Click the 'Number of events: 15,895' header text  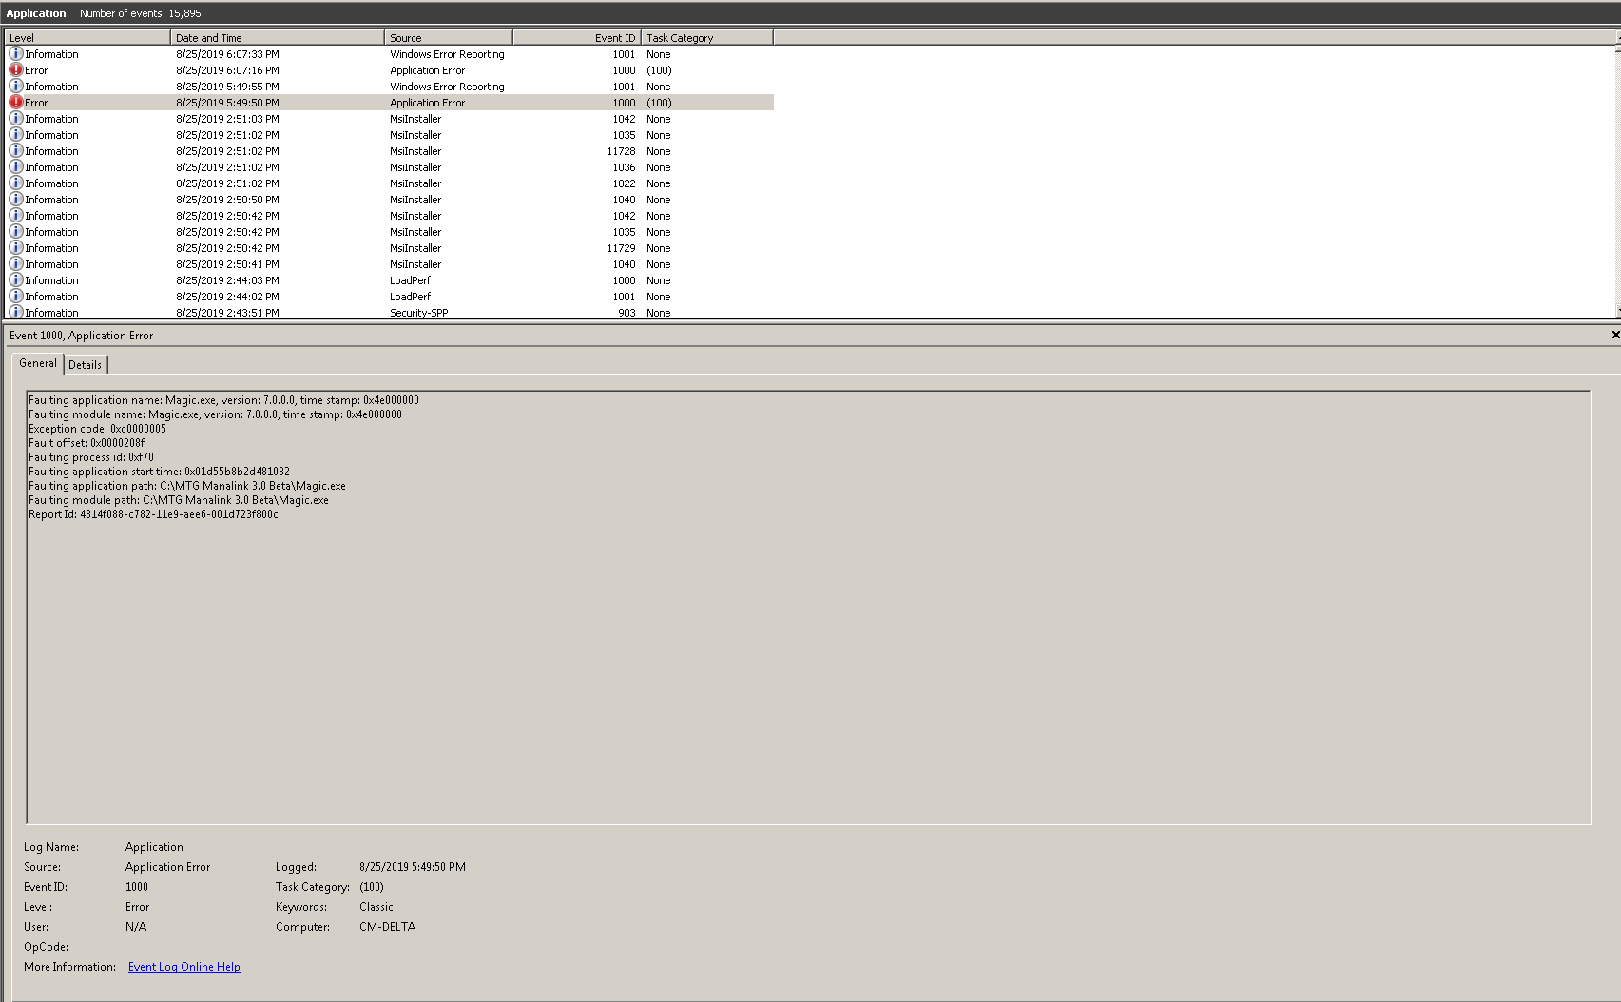pyautogui.click(x=141, y=13)
